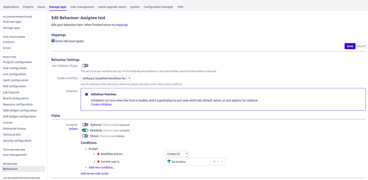
Task: Open Link configuration
Action: pos(15,74)
